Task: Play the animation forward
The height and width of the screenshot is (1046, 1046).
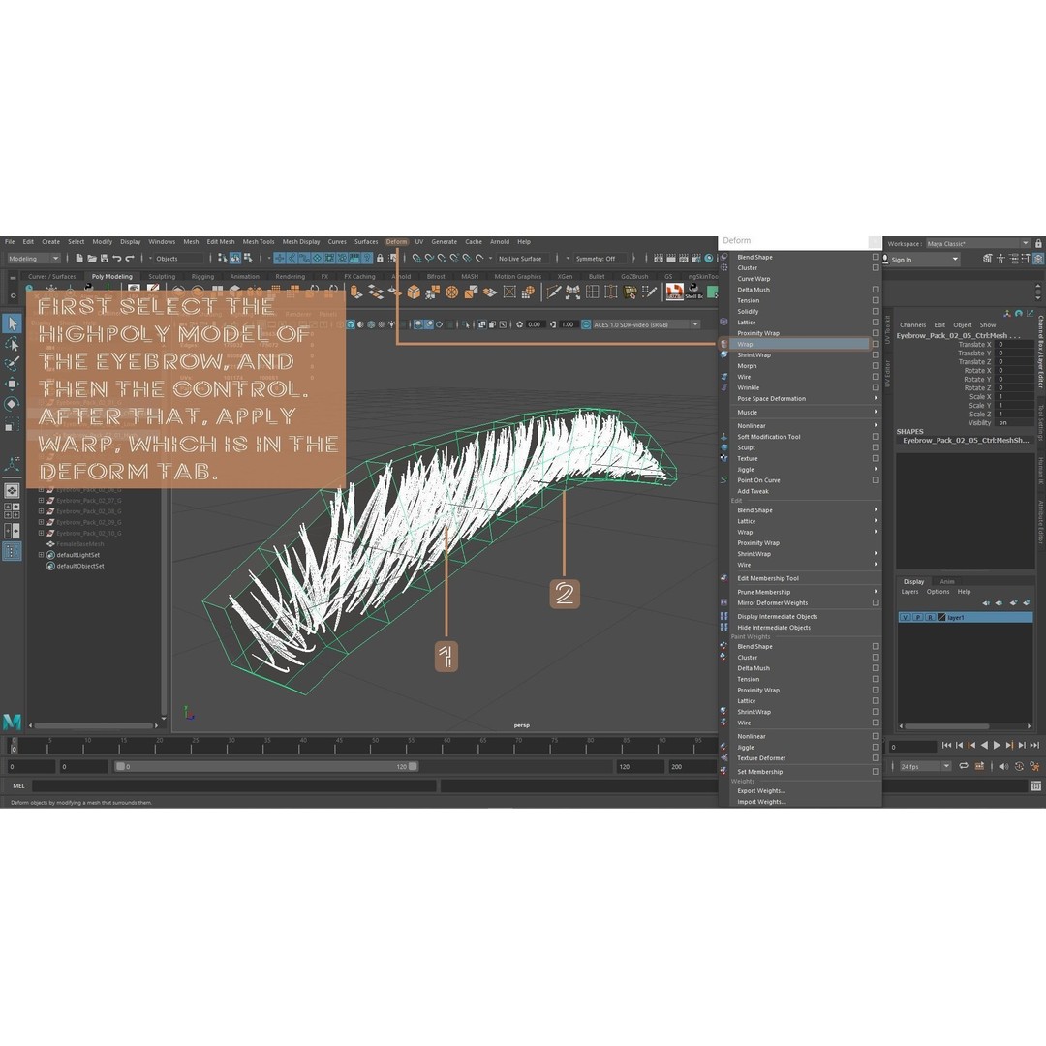Action: pos(997,745)
